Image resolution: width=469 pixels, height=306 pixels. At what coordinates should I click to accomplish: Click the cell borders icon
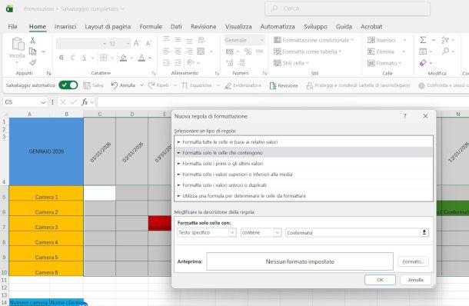click(104, 58)
